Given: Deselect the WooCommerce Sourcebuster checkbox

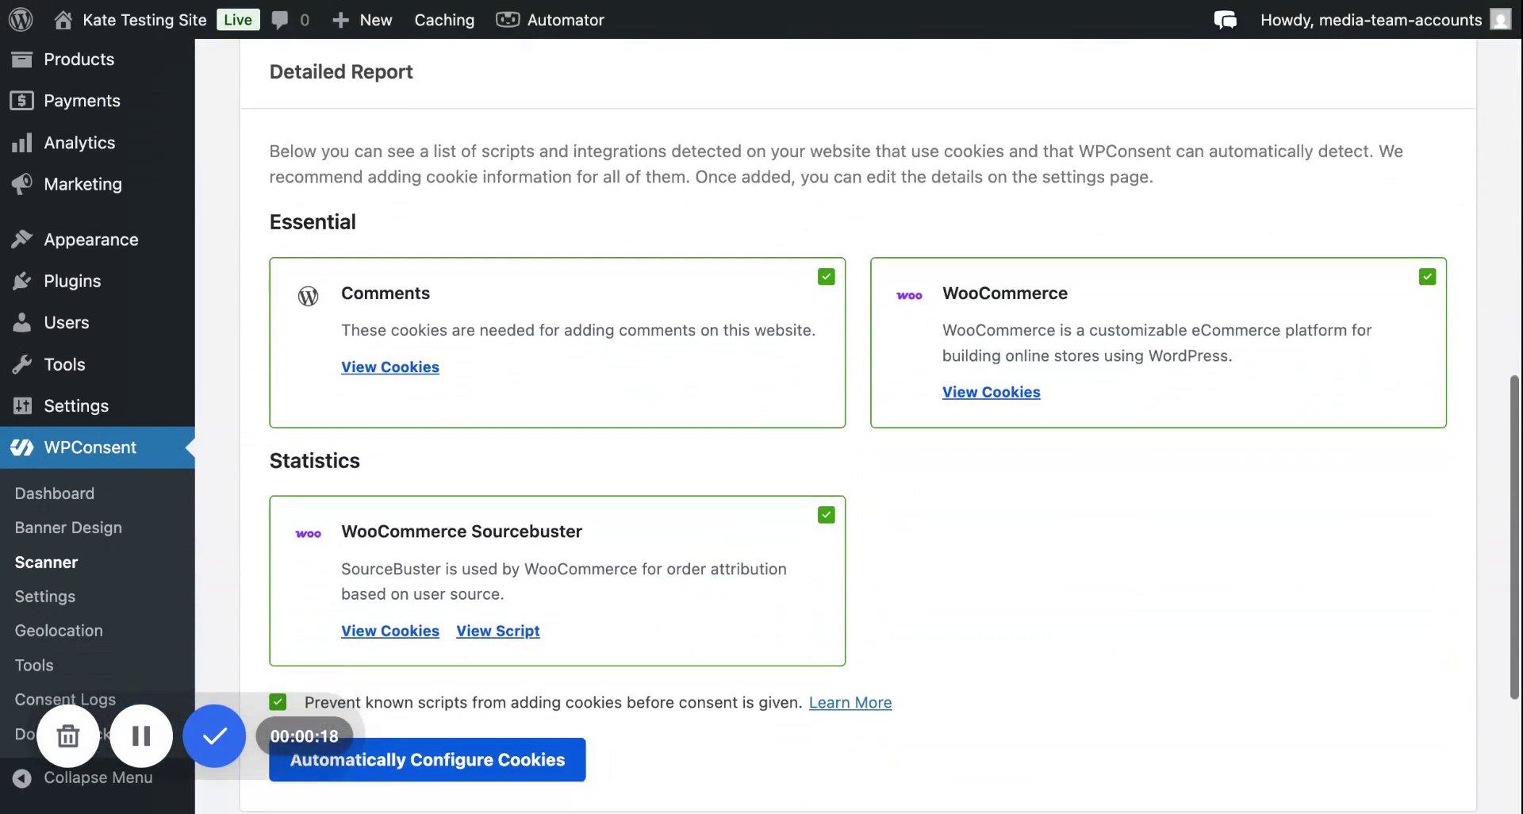Looking at the screenshot, I should 826,515.
